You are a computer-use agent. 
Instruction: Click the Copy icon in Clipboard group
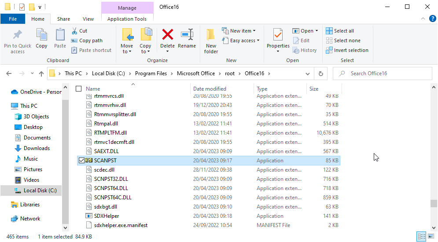click(41, 35)
